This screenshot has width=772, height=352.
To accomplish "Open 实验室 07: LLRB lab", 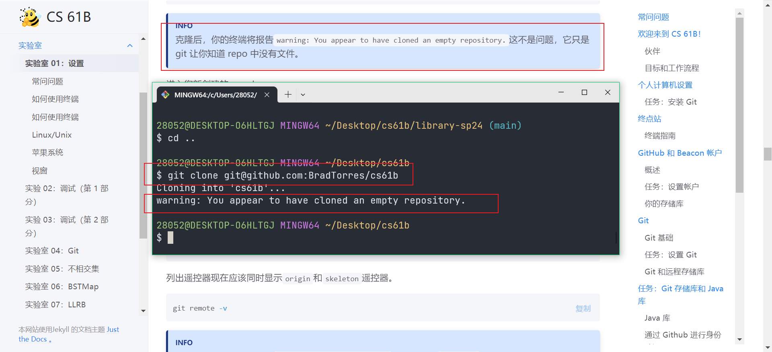I will [55, 305].
